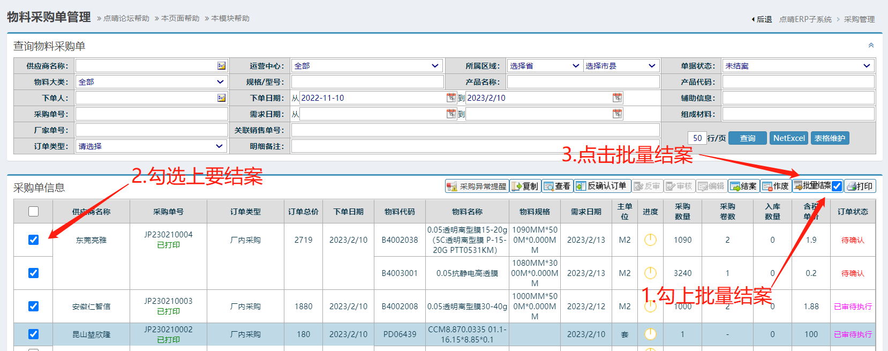Click the 复制 copy toolbar button
The image size is (888, 351).
pos(525,186)
